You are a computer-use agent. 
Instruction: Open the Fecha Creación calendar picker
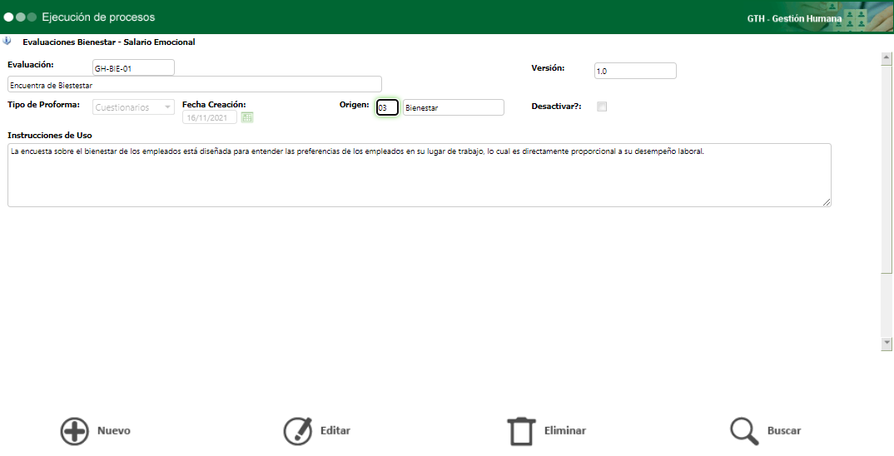click(x=247, y=117)
